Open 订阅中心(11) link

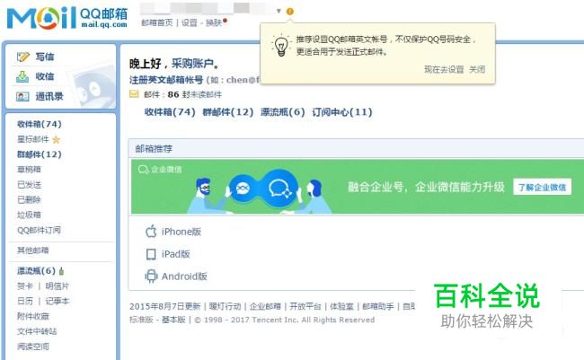point(342,112)
